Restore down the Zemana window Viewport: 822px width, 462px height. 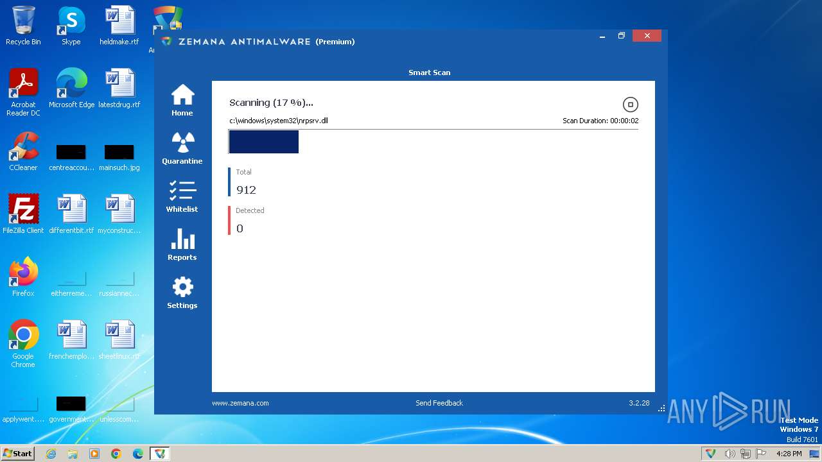click(622, 36)
